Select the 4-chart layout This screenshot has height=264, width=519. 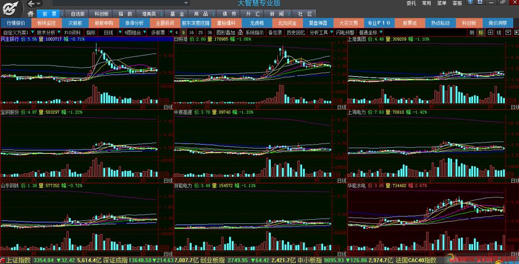coord(176,32)
